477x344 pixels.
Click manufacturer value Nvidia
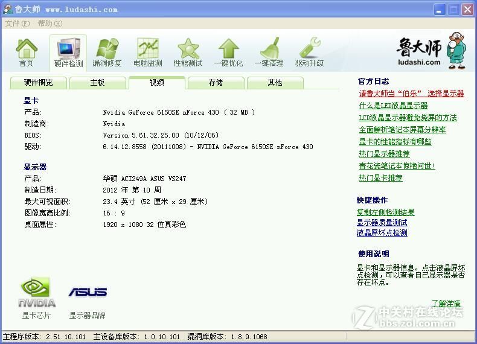coord(114,124)
